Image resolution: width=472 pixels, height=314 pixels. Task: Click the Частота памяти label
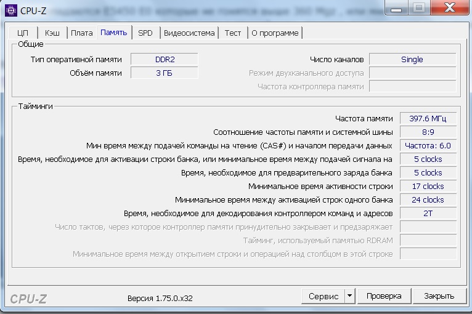(x=364, y=118)
